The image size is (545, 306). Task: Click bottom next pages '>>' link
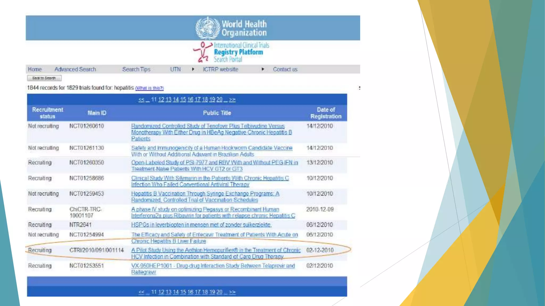pos(232,292)
